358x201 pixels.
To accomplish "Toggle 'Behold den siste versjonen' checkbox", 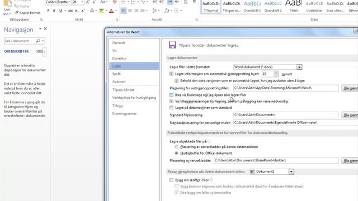I will (177, 80).
